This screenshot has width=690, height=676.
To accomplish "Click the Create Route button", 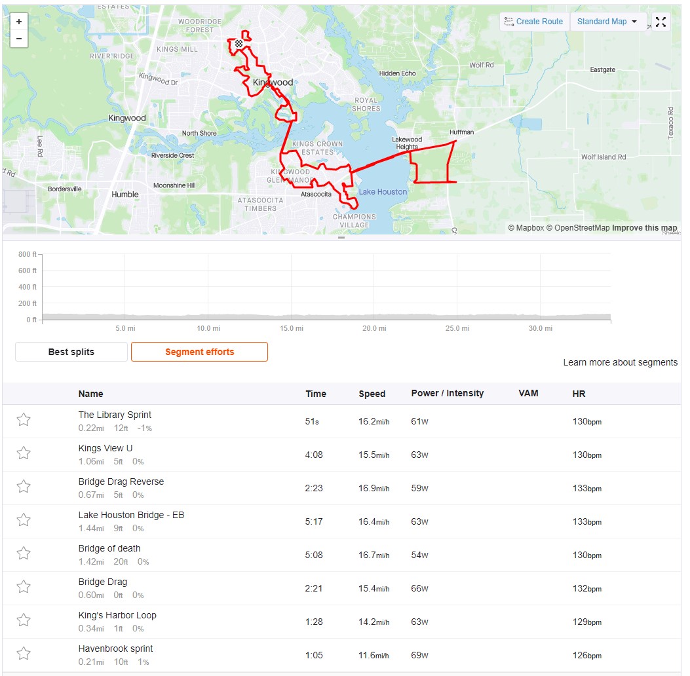I will [x=534, y=22].
